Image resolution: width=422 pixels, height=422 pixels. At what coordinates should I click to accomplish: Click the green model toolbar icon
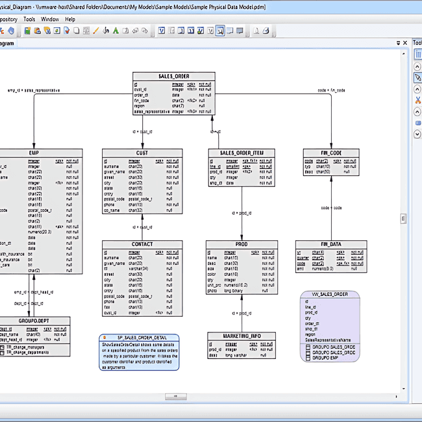click(x=27, y=31)
